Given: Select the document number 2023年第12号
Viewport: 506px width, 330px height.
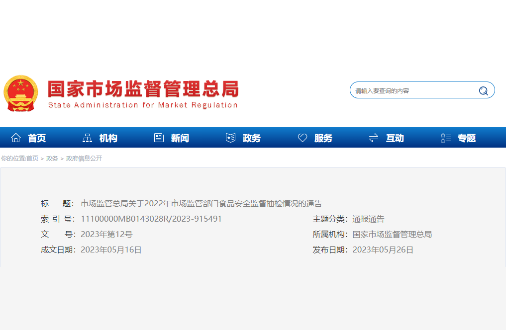Looking at the screenshot, I should [106, 234].
